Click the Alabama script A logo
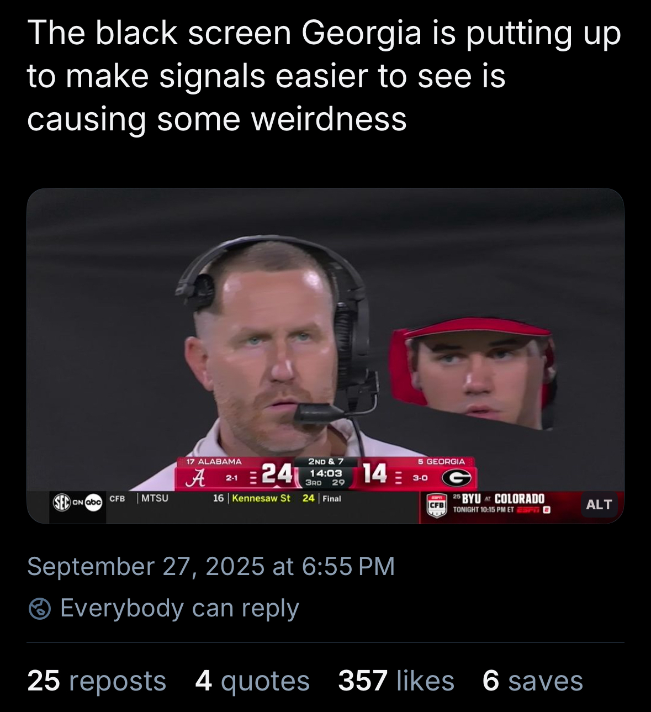Screen dimensions: 651x712 click(x=195, y=477)
